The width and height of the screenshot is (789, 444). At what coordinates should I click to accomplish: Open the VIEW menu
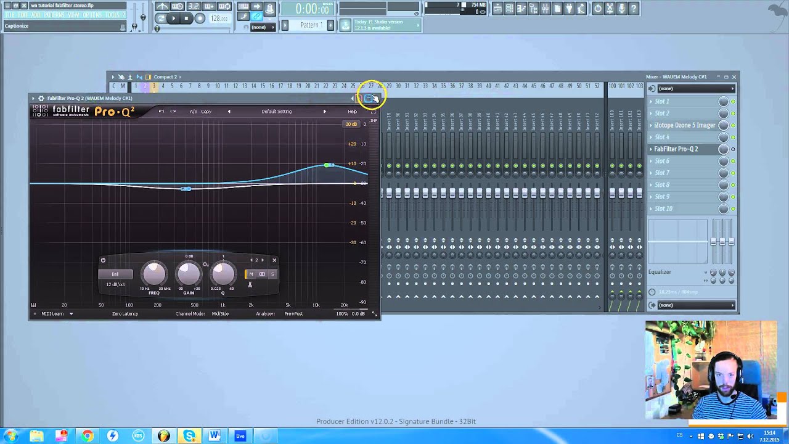point(73,15)
